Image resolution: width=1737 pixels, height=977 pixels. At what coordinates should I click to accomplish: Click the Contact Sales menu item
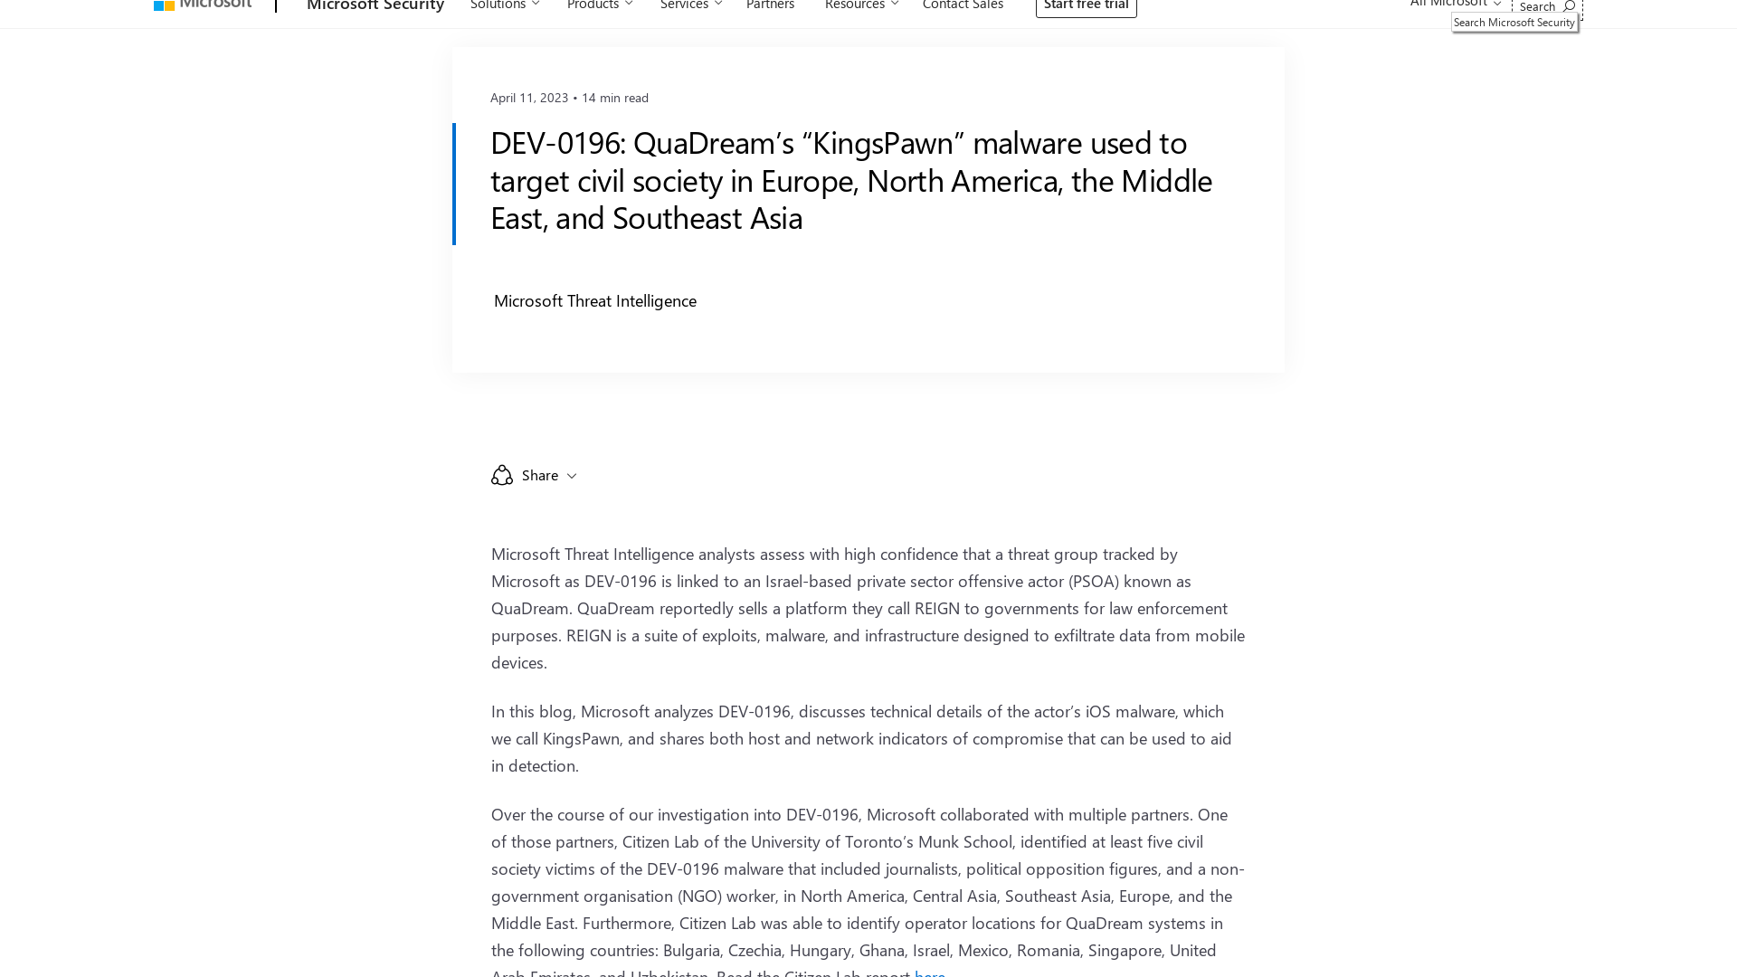(963, 6)
